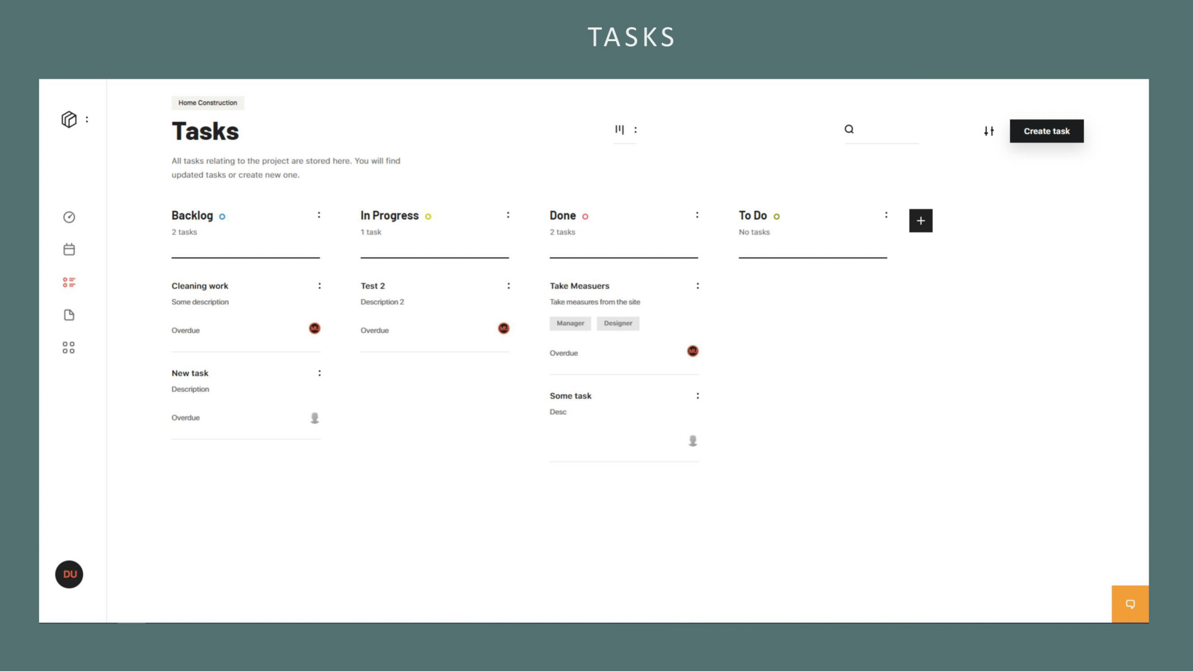The height and width of the screenshot is (671, 1193).
Task: Open the filter sliders icon
Action: tap(989, 131)
